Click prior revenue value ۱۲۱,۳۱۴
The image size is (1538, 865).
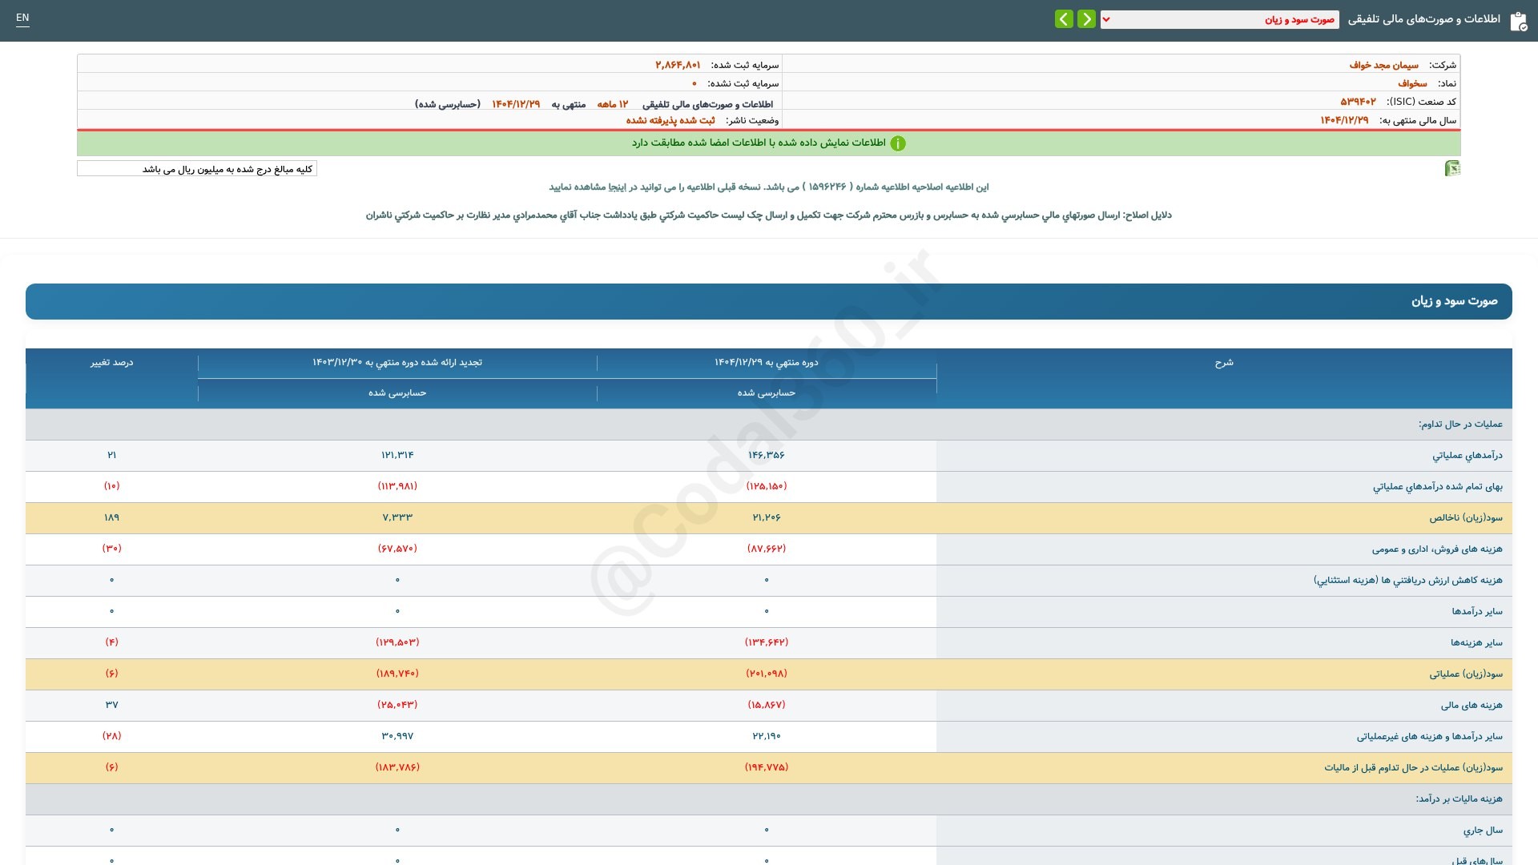click(x=397, y=455)
